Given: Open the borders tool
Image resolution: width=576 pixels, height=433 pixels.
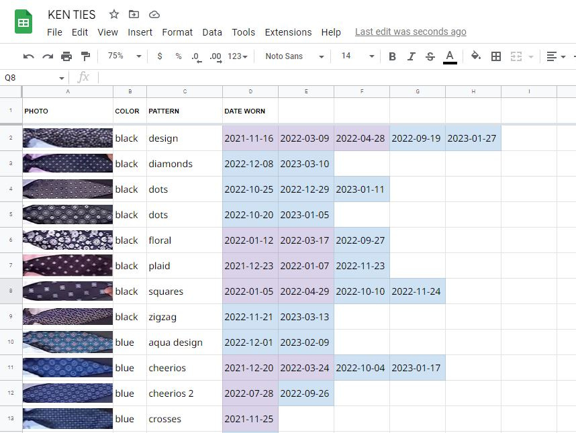Looking at the screenshot, I should [496, 56].
